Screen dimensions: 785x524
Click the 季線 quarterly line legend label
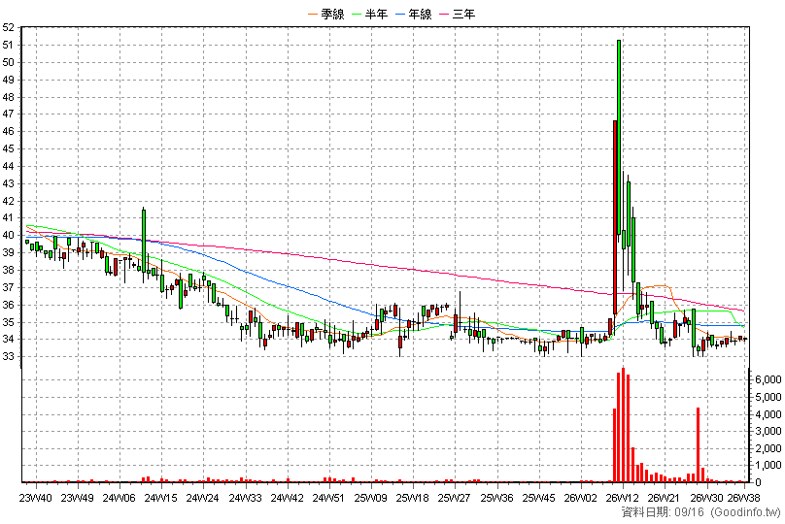(x=332, y=14)
